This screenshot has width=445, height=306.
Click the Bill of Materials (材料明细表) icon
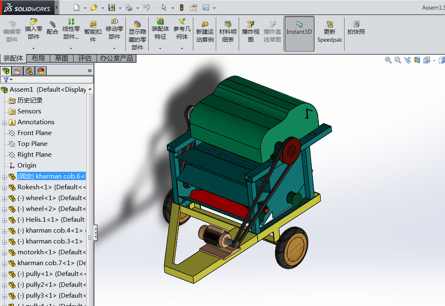[x=227, y=32]
